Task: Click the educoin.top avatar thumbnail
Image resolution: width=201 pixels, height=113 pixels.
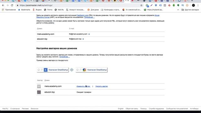Action: (39, 92)
